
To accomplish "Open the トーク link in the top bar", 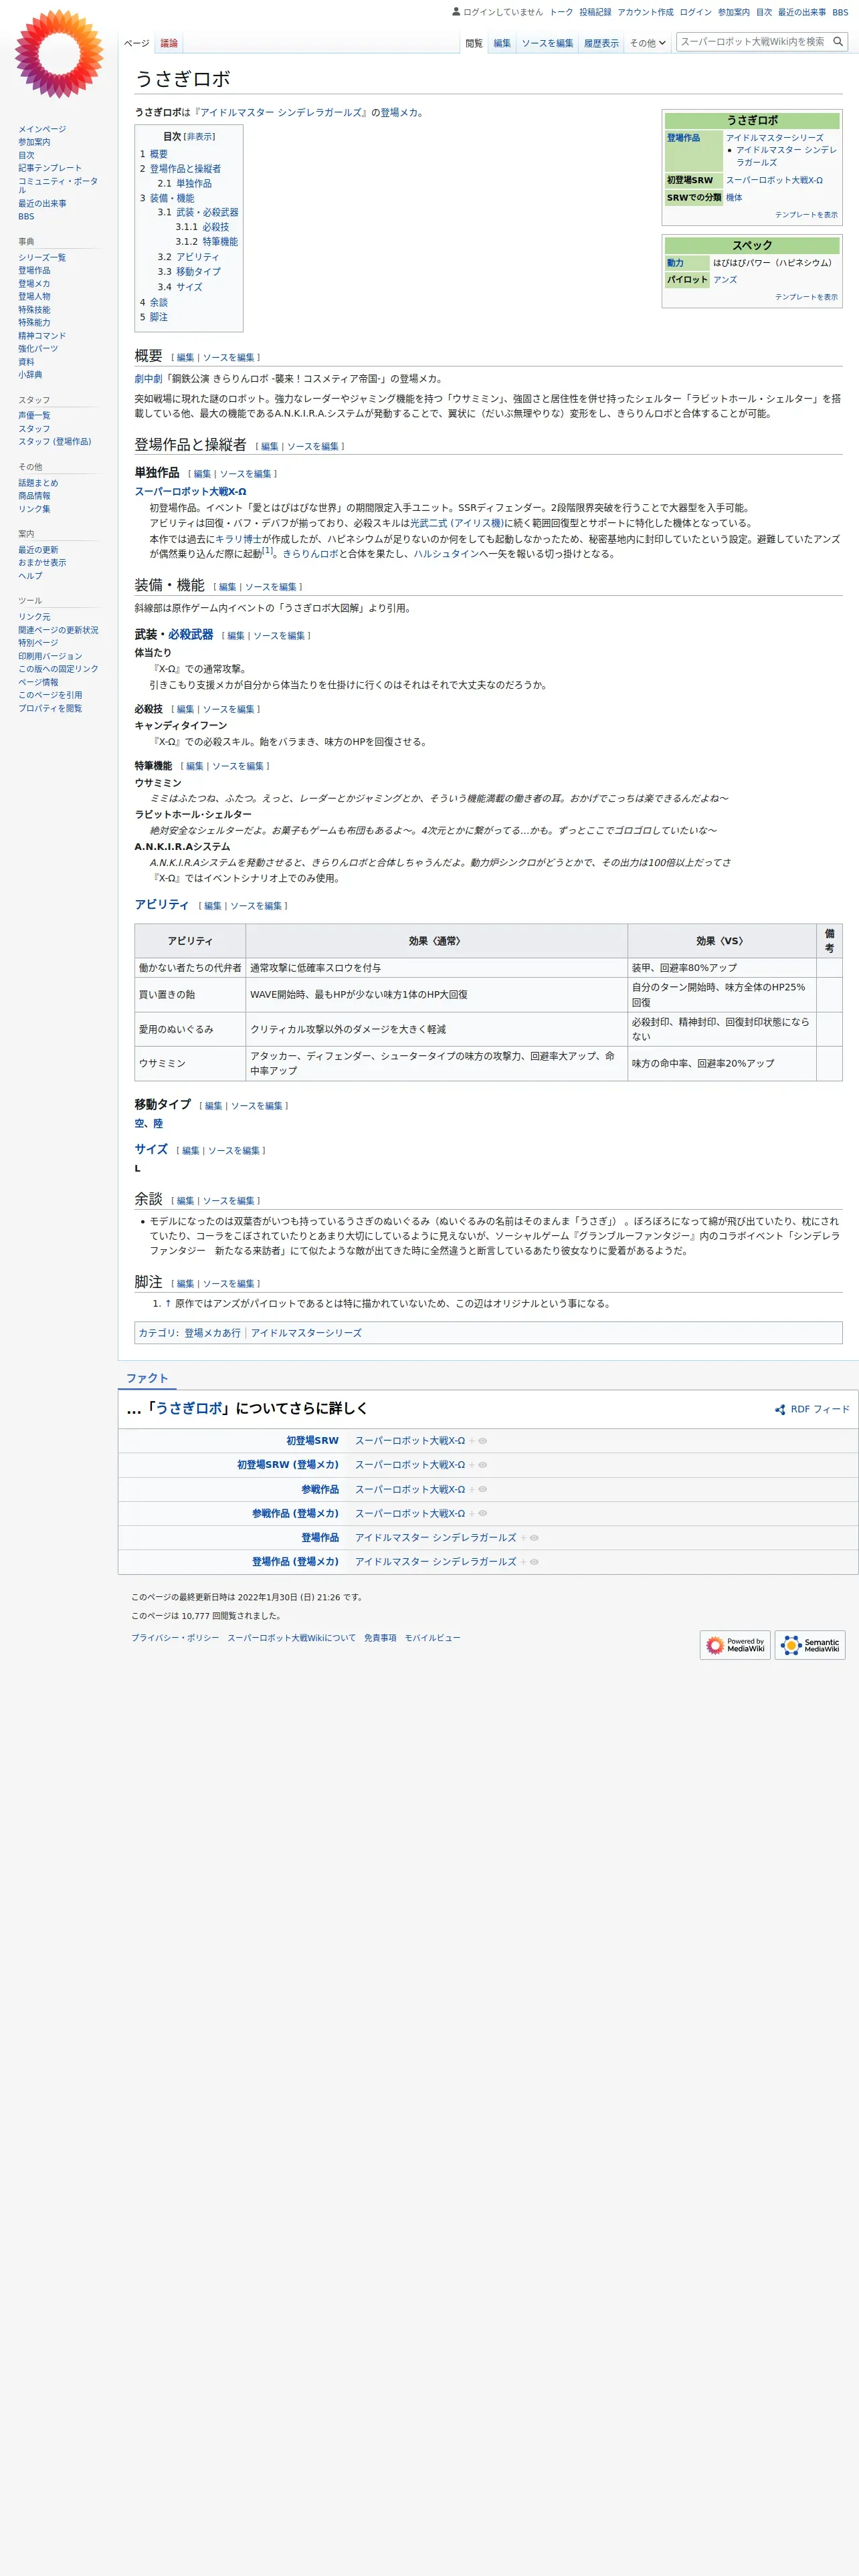I will [x=561, y=12].
